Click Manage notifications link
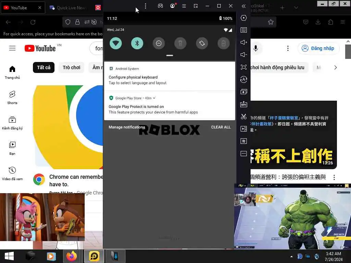This screenshot has height=263, width=351. pos(127,127)
